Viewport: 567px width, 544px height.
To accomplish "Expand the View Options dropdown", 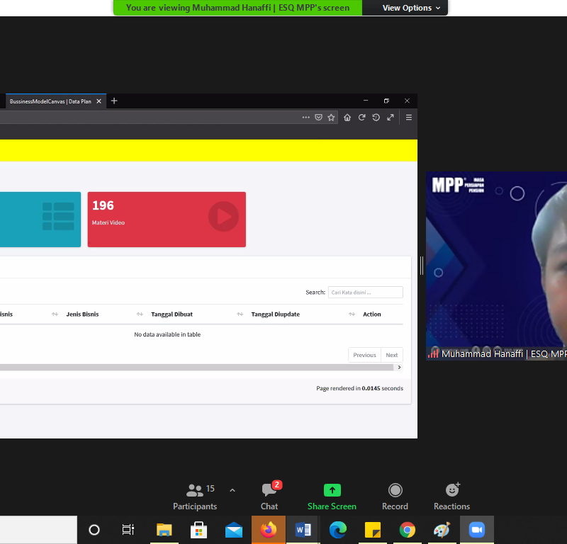I will [x=411, y=8].
